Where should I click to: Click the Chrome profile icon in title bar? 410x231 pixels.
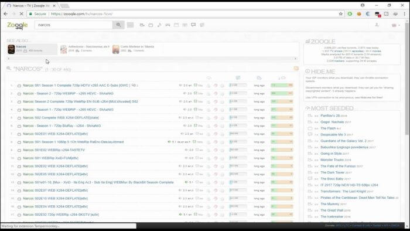[x=363, y=5]
